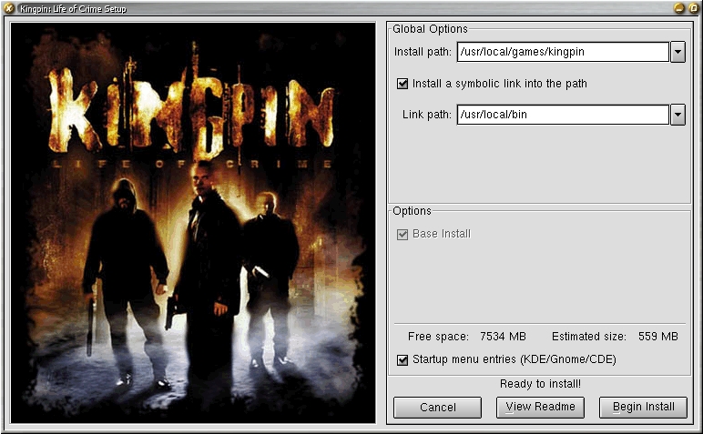703x434 pixels.
Task: Click the Install path text field
Action: 562,52
